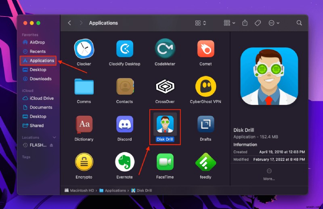Click the Modified date "February 17, 2022 at 8:48 PM"
The width and height of the screenshot is (323, 209).
279,159
